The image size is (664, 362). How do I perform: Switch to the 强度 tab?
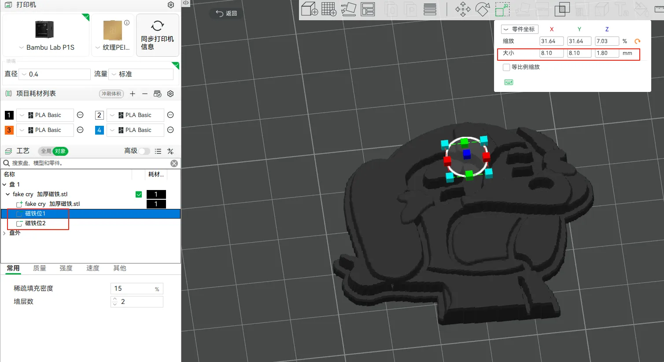[66, 268]
